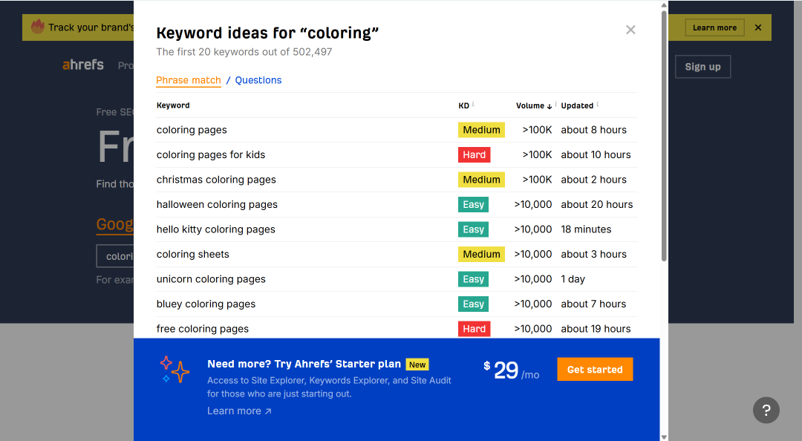Click the Learn more banner button
Image resolution: width=802 pixels, height=441 pixels.
coord(714,27)
